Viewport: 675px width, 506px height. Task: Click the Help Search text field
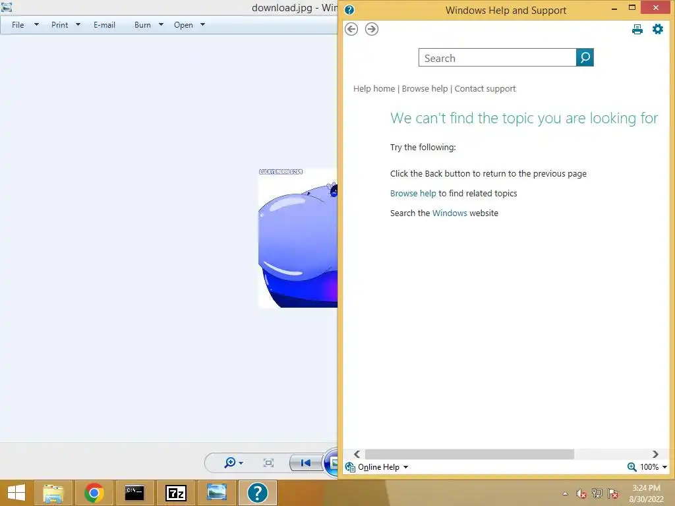[497, 58]
